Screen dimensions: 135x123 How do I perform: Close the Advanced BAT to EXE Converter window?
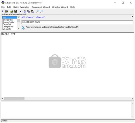click(131, 3)
